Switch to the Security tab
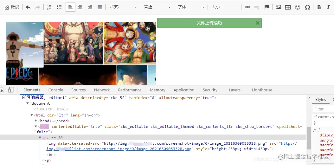Viewport: 334px width, 165px height. pyautogui.click(x=210, y=90)
